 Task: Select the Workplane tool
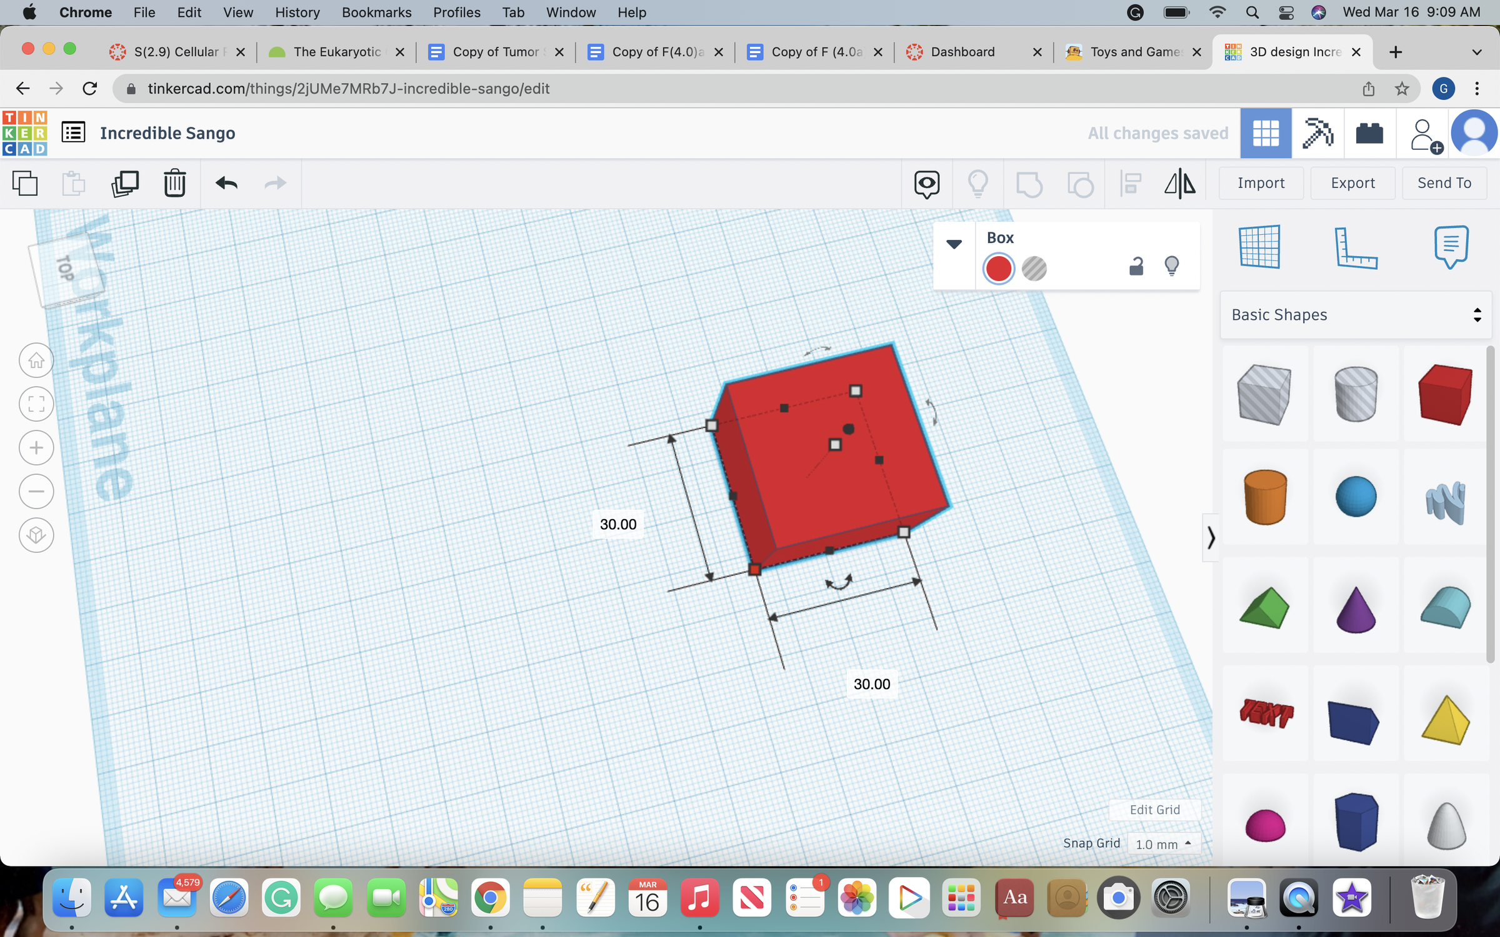tap(1260, 246)
